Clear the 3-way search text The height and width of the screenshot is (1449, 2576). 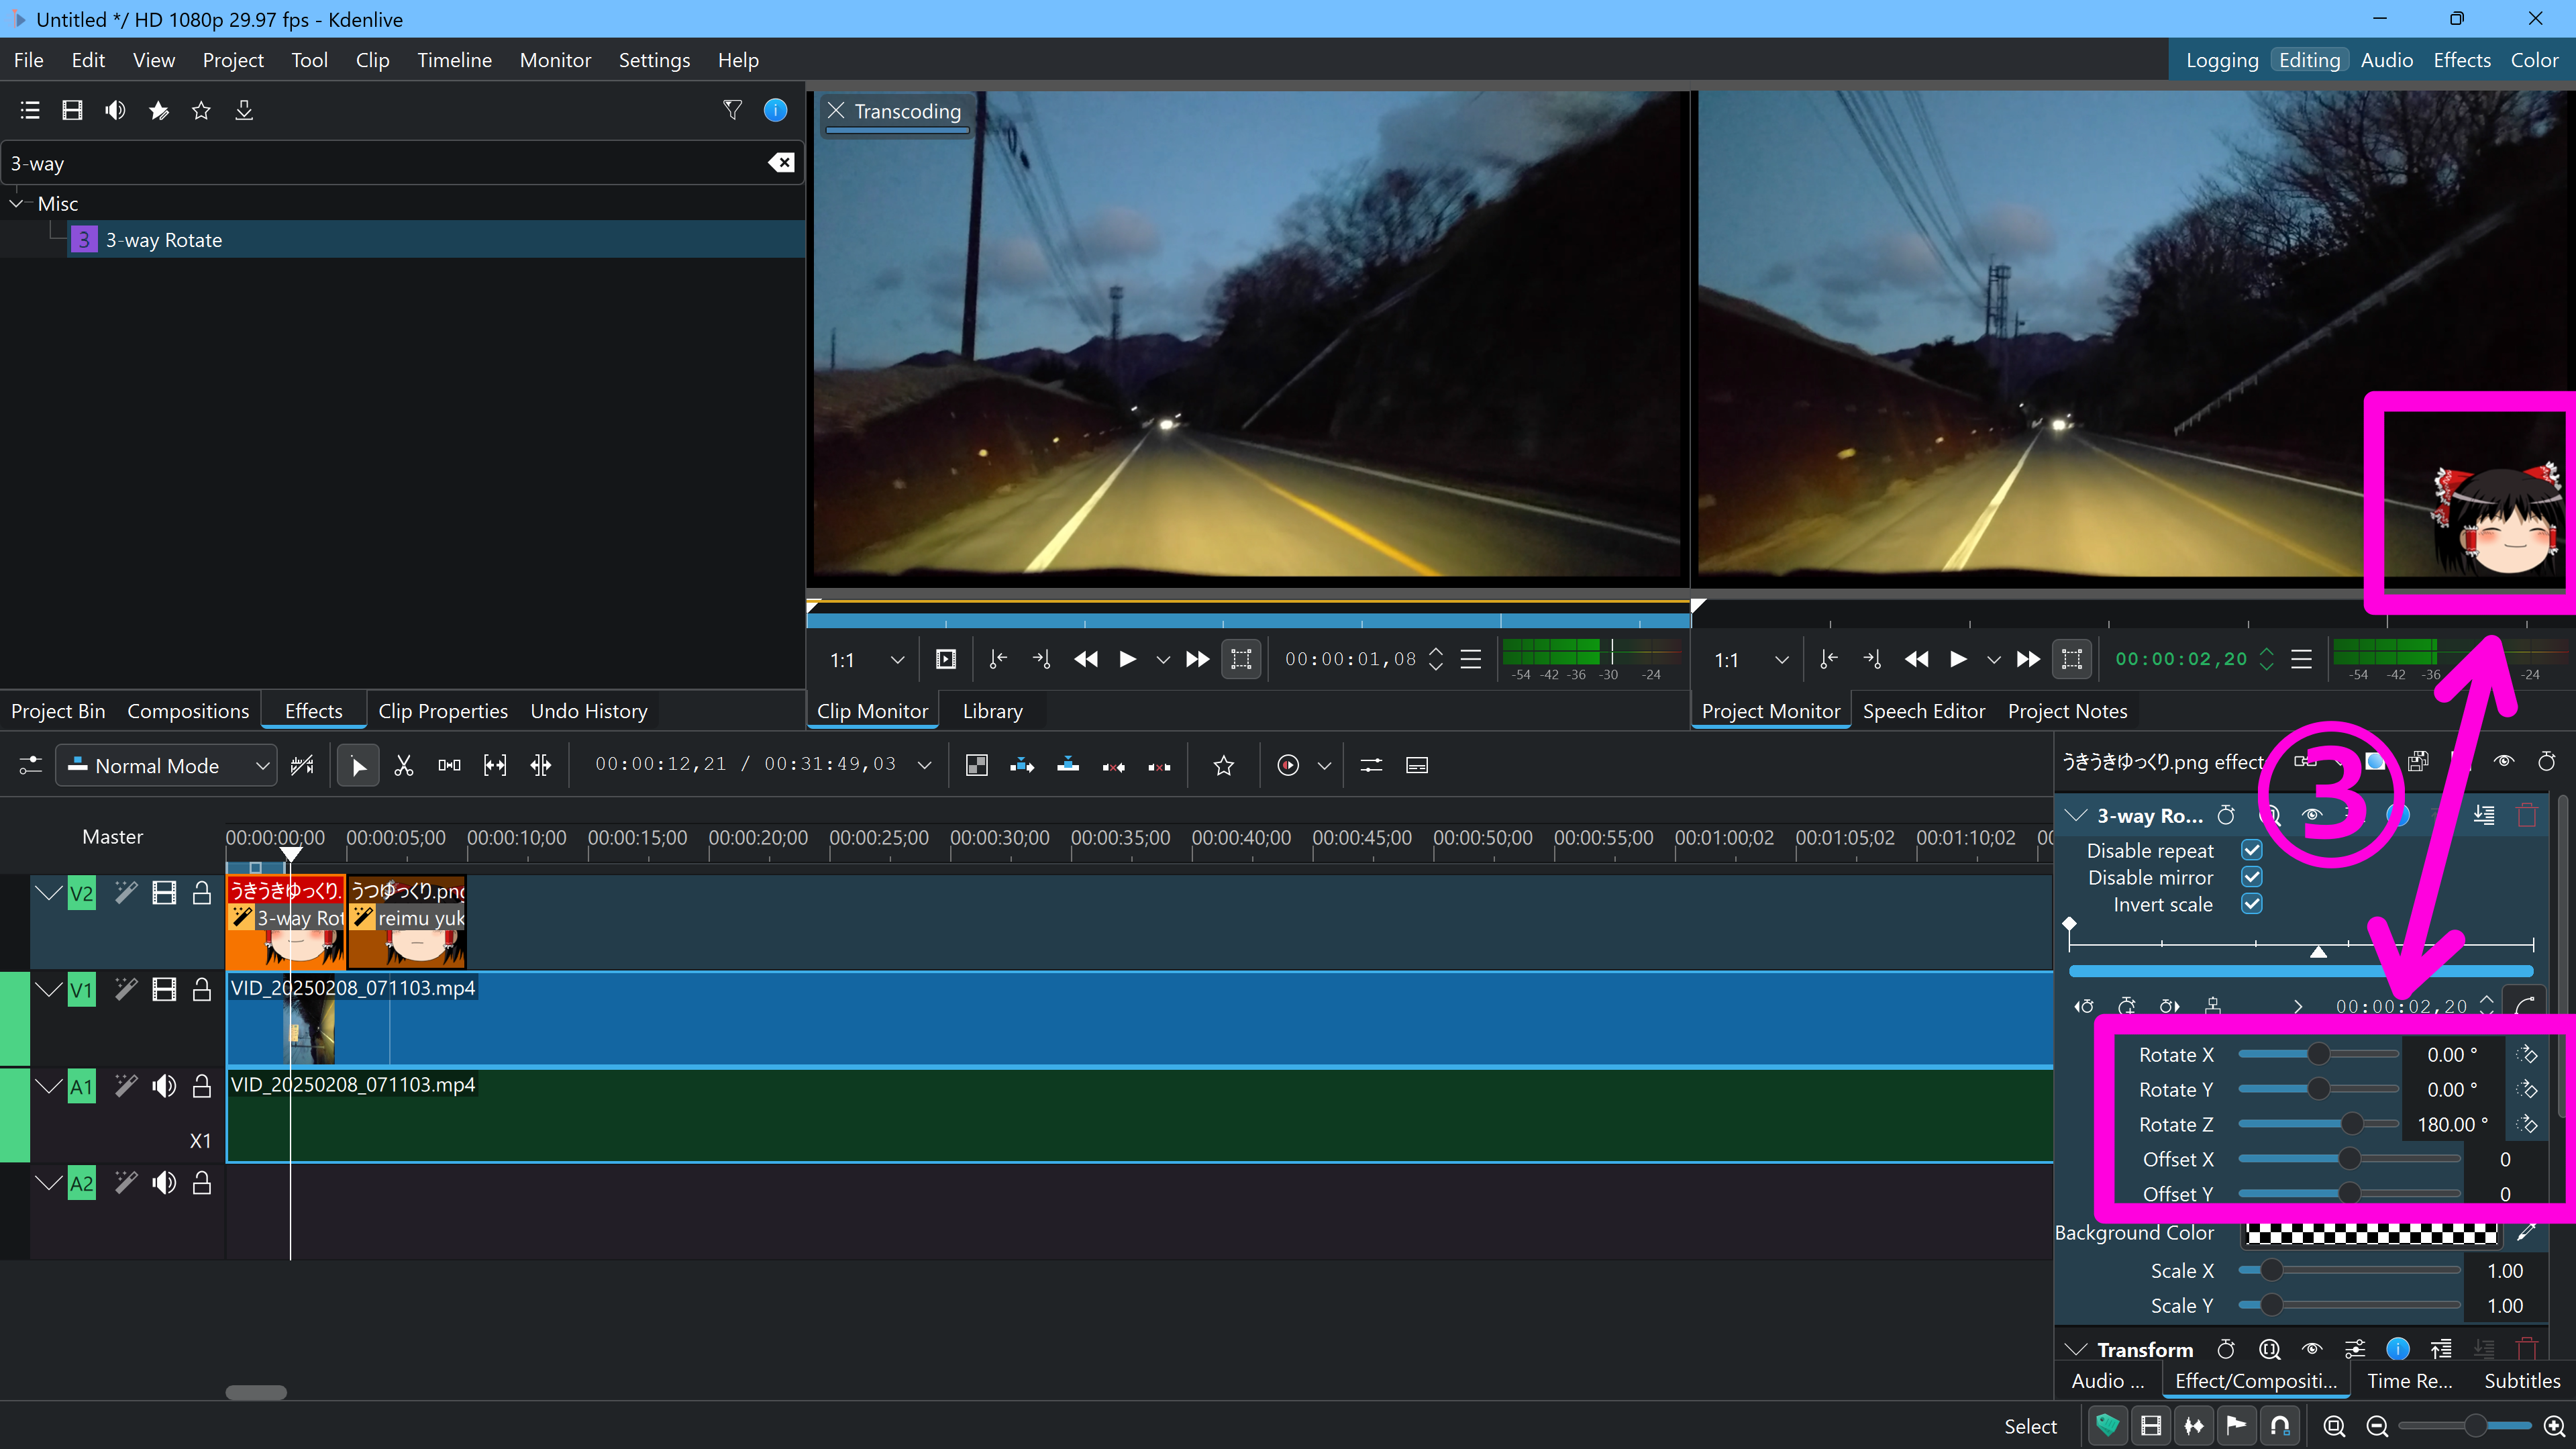[x=781, y=163]
